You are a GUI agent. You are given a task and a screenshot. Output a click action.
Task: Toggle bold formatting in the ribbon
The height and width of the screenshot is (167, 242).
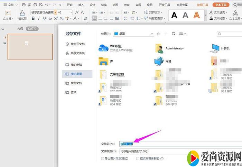(34, 18)
